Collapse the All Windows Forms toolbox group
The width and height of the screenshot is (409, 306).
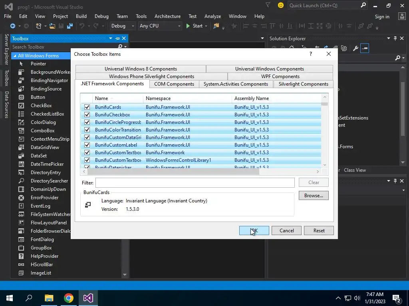pos(15,56)
